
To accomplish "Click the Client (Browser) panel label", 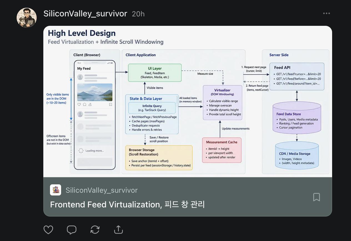I will (87, 55).
